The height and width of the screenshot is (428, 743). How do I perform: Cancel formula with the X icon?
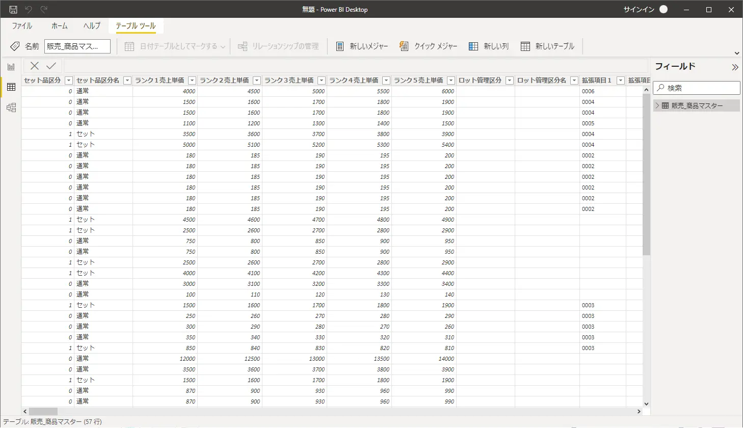click(35, 66)
